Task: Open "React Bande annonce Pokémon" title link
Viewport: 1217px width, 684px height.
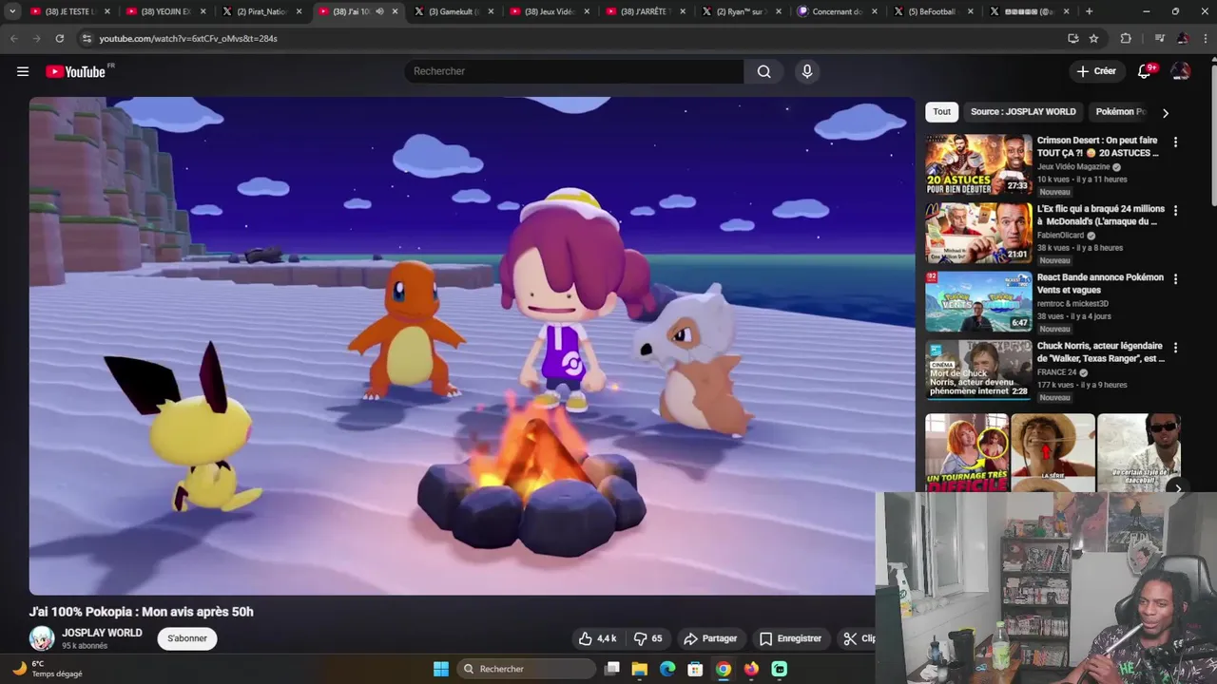Action: (x=1100, y=283)
